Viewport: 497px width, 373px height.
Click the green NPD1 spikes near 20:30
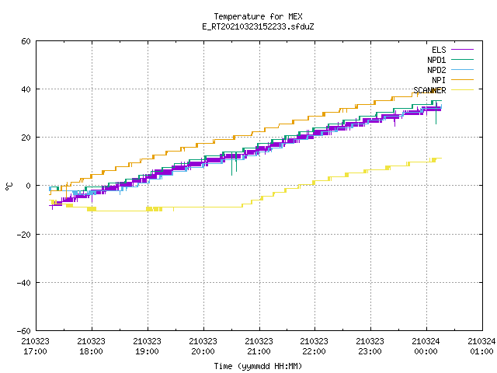click(234, 164)
